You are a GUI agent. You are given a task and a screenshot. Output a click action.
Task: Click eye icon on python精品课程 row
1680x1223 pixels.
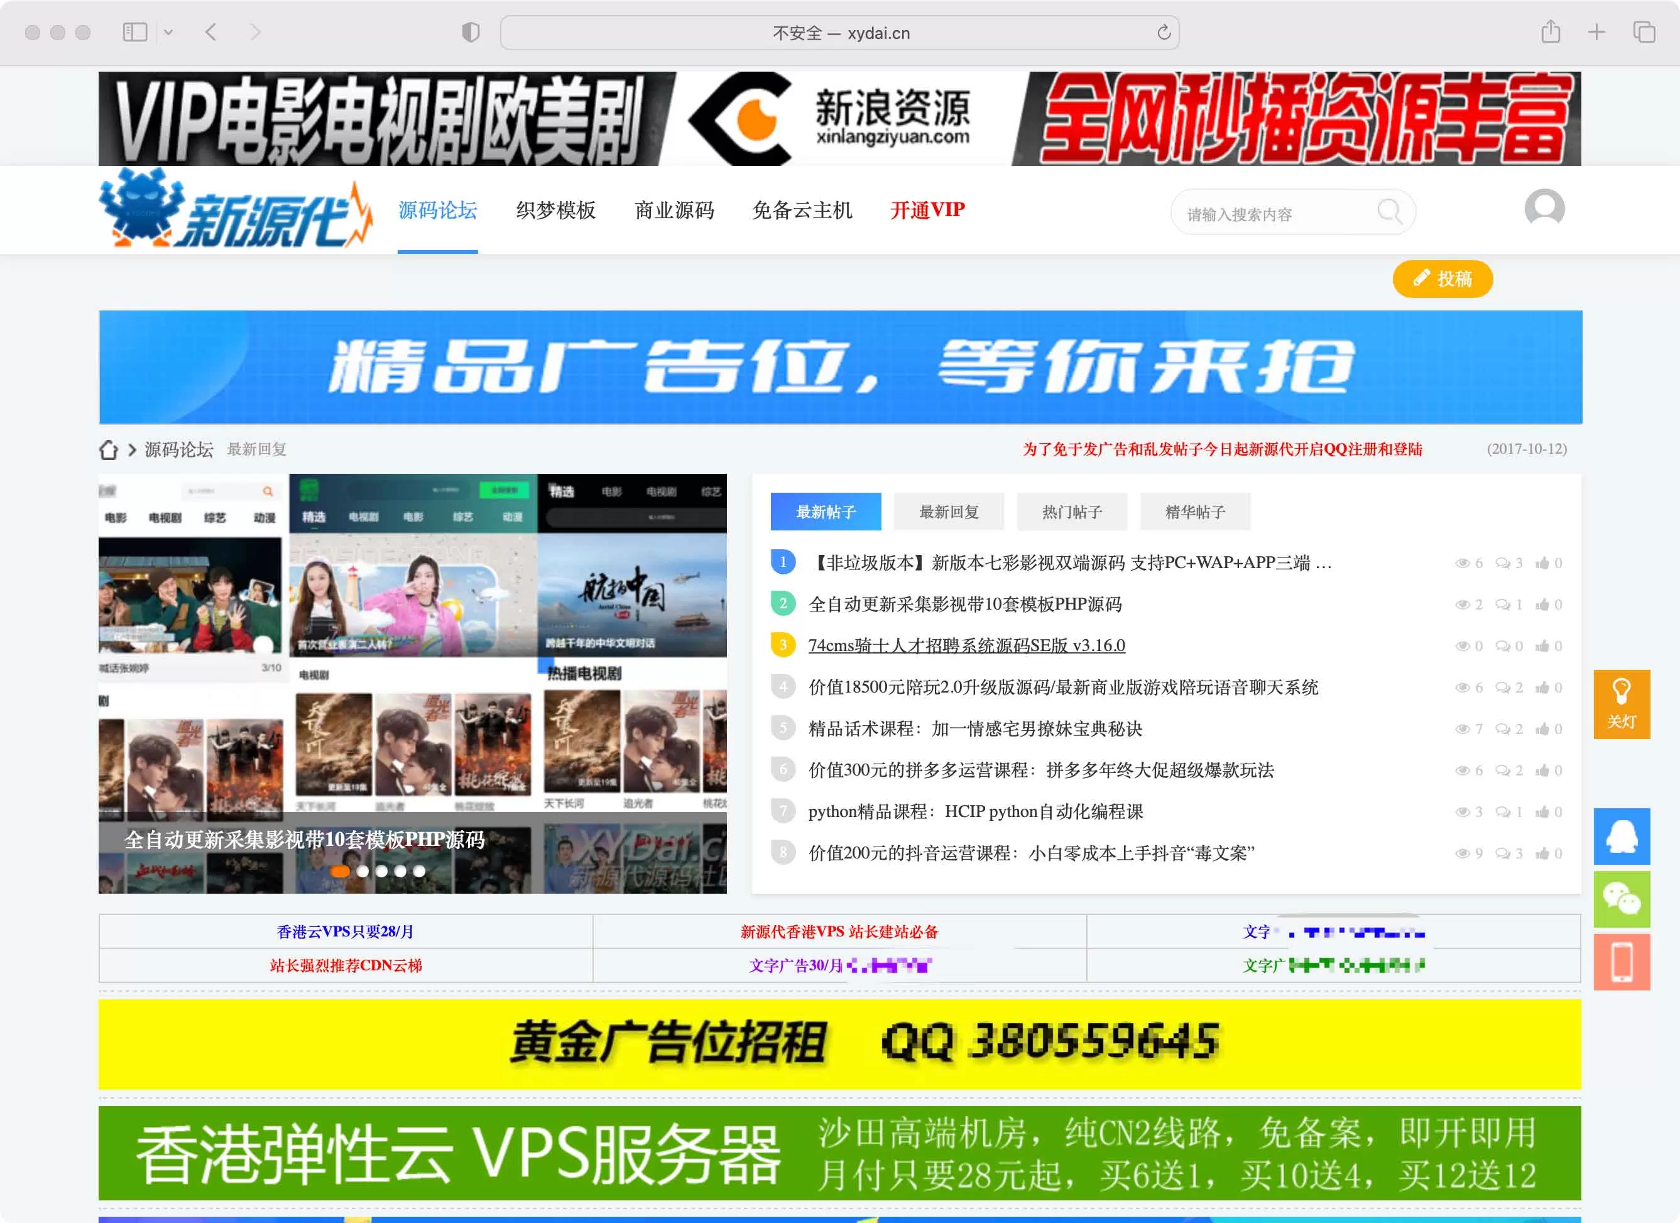[1462, 812]
